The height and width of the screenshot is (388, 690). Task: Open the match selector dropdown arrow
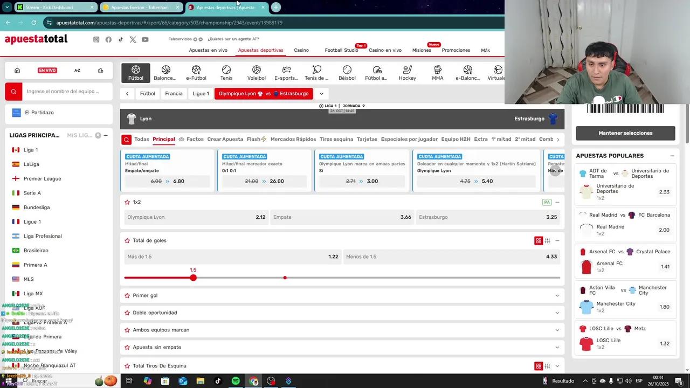click(321, 94)
